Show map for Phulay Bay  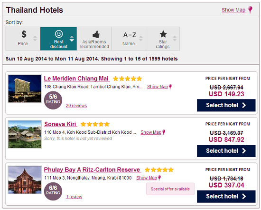147,178
